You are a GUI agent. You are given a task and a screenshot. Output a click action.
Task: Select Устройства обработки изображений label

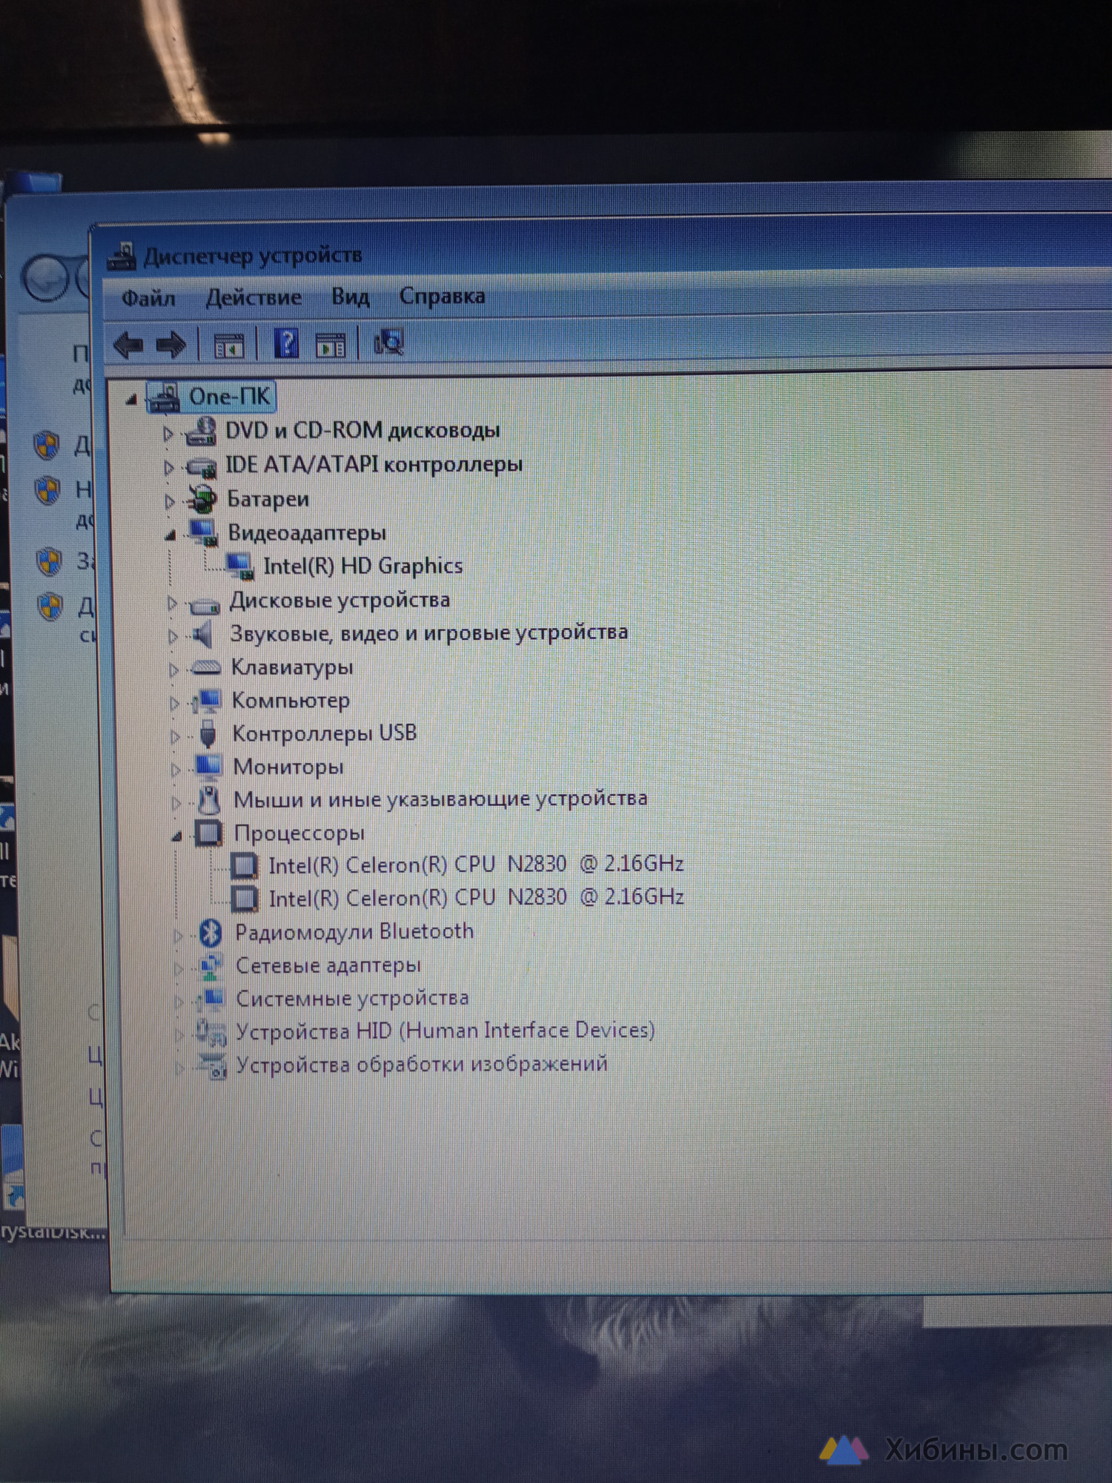coord(422,1065)
